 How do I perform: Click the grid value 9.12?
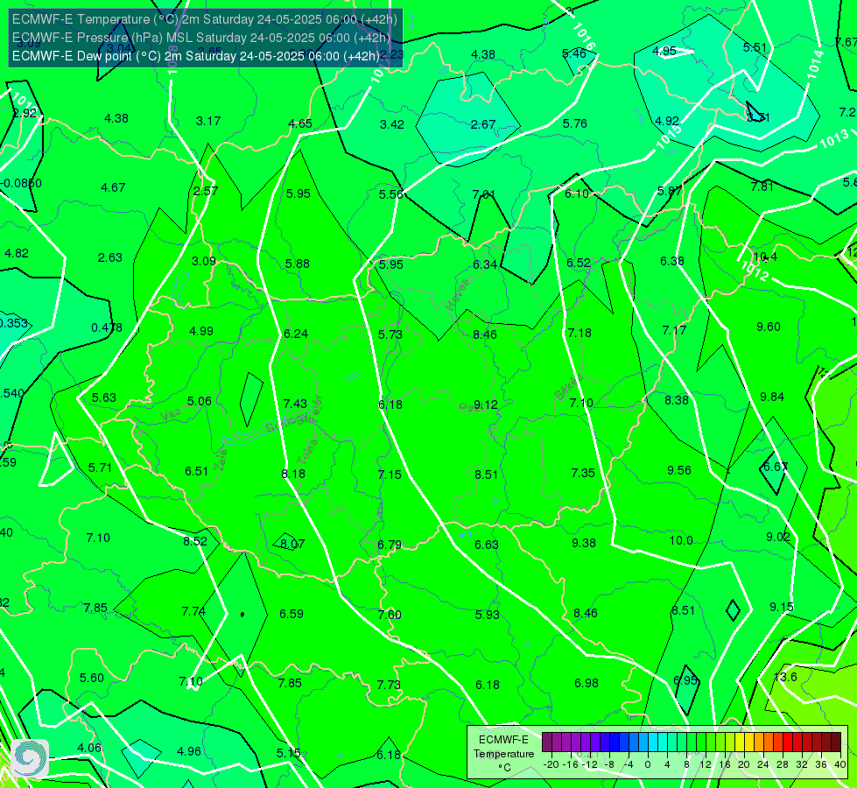click(485, 405)
